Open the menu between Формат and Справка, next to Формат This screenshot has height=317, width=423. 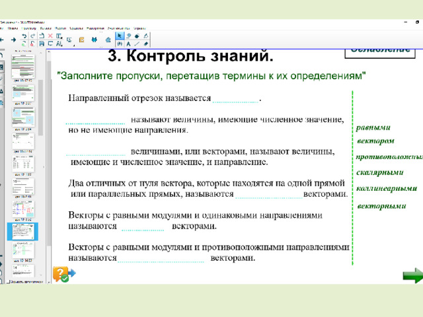tap(76, 28)
